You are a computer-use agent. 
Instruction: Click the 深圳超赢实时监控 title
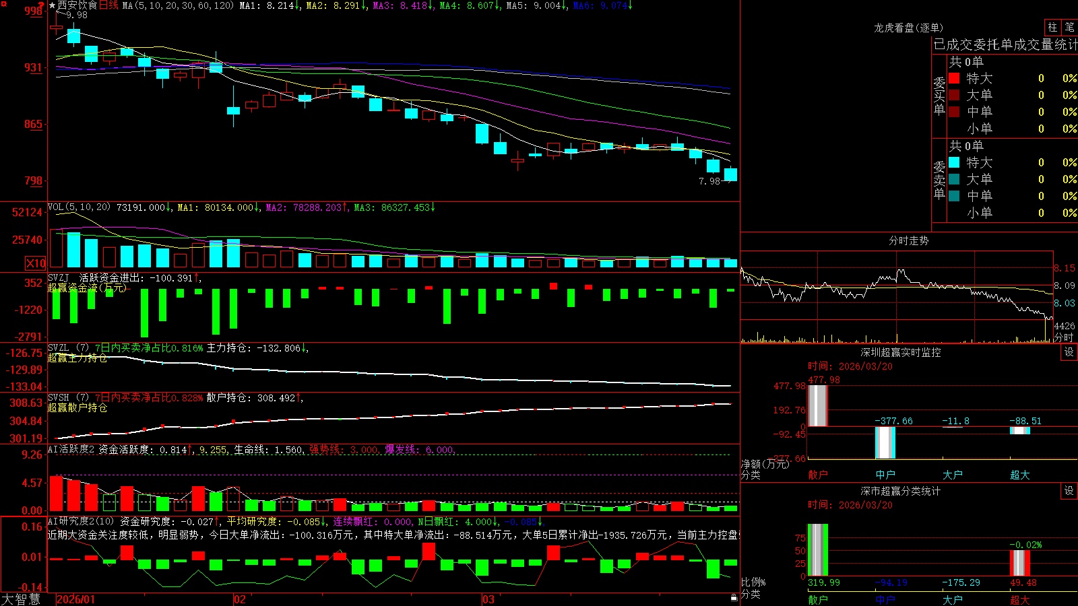pos(901,352)
